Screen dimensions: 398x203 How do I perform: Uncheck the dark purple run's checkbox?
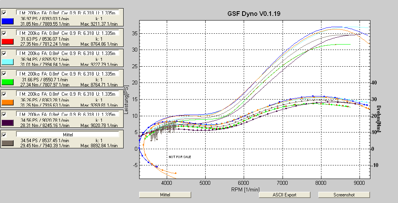coord(4,114)
